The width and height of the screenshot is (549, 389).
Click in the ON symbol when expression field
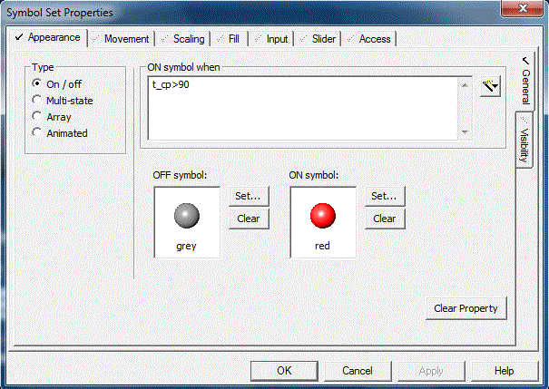304,108
